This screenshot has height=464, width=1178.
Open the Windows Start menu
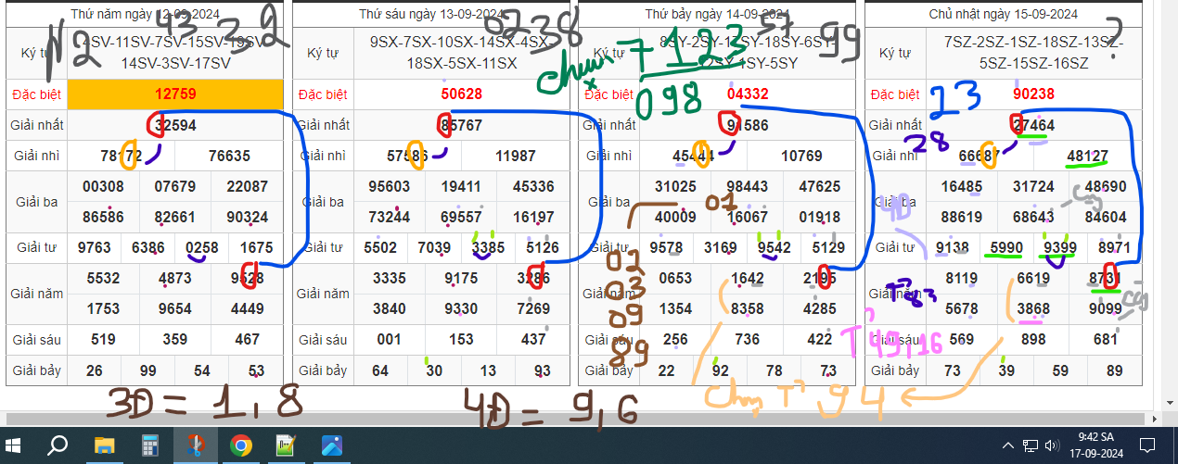pyautogui.click(x=15, y=445)
